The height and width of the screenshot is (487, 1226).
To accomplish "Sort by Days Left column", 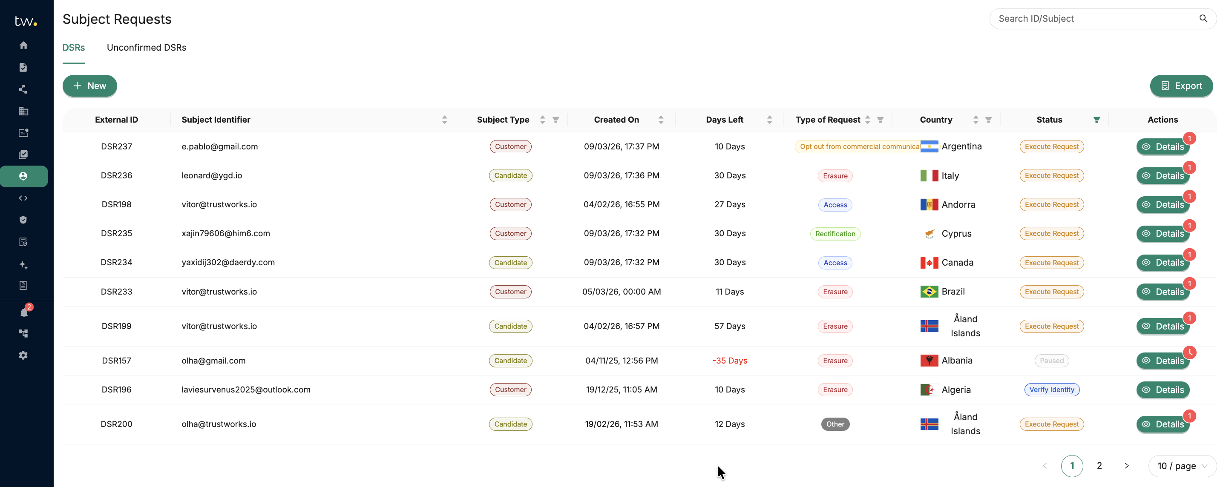I will pos(770,120).
